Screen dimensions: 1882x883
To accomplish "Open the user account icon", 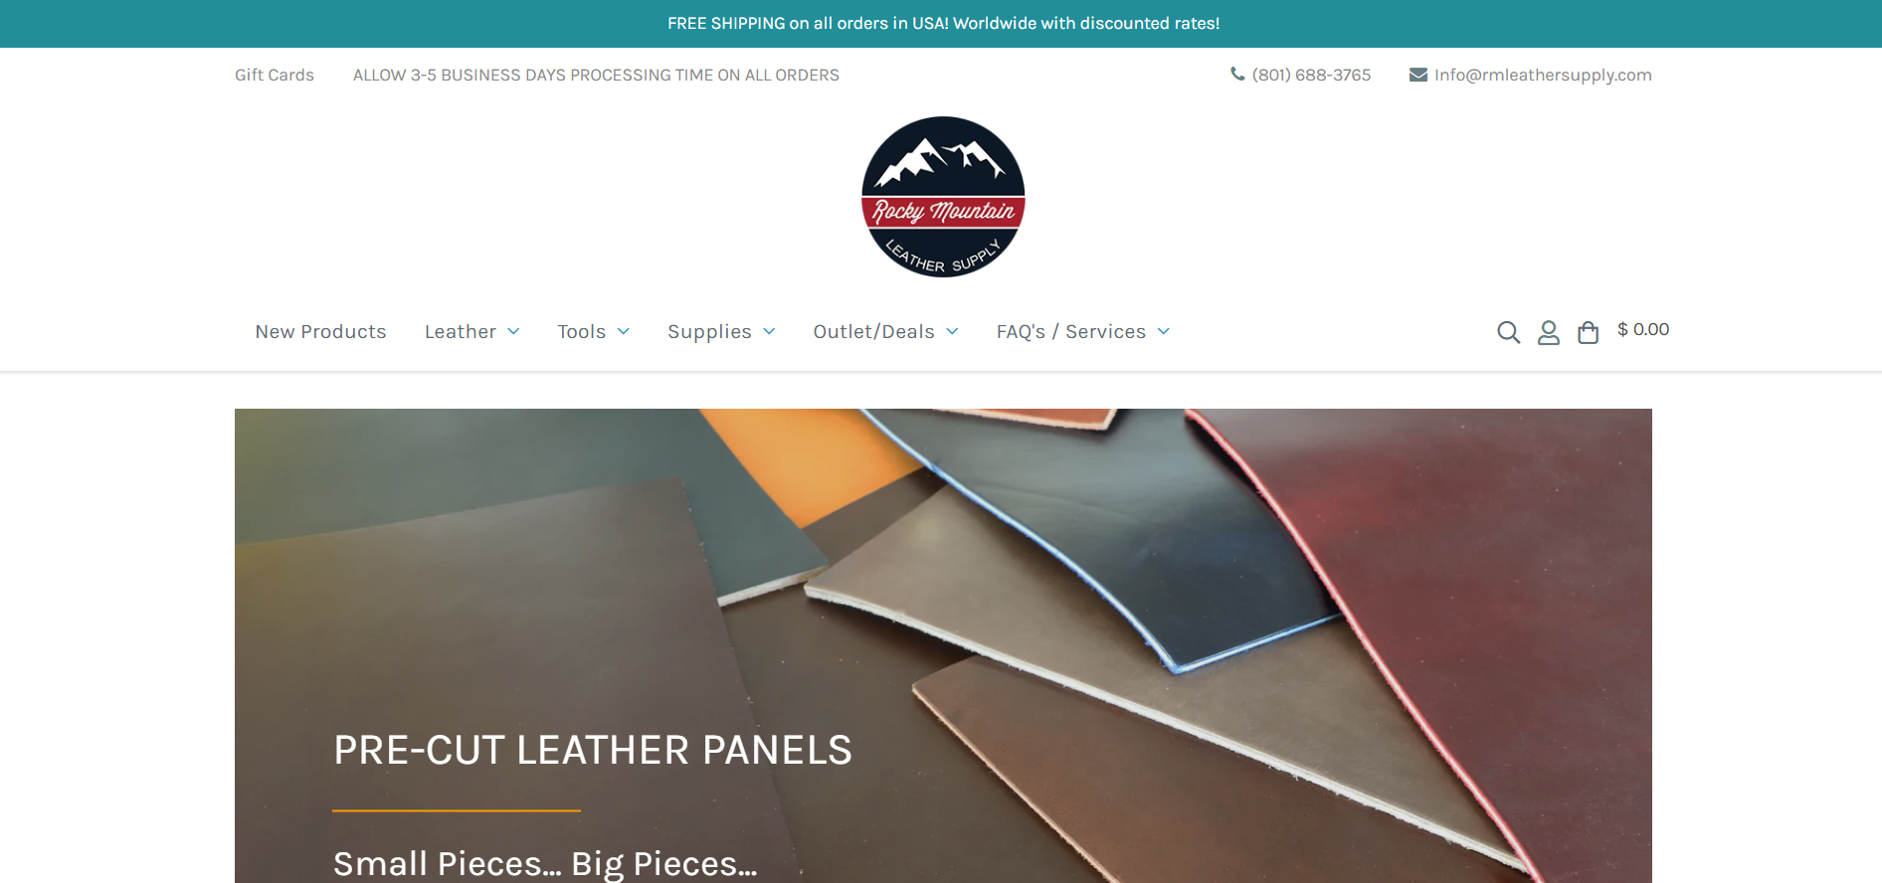I will pos(1548,332).
